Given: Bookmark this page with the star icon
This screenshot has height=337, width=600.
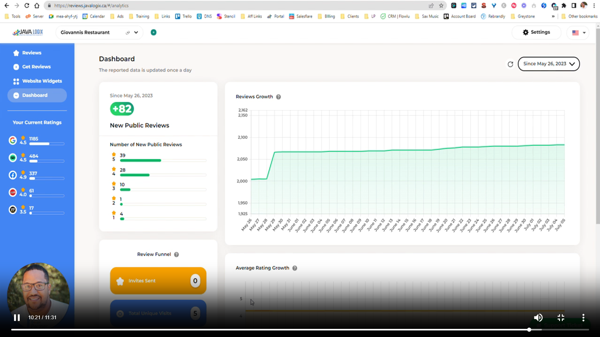Looking at the screenshot, I should coord(441,6).
